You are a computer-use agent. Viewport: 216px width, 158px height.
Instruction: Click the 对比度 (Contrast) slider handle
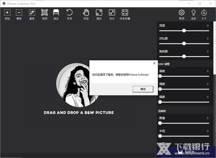(184, 43)
